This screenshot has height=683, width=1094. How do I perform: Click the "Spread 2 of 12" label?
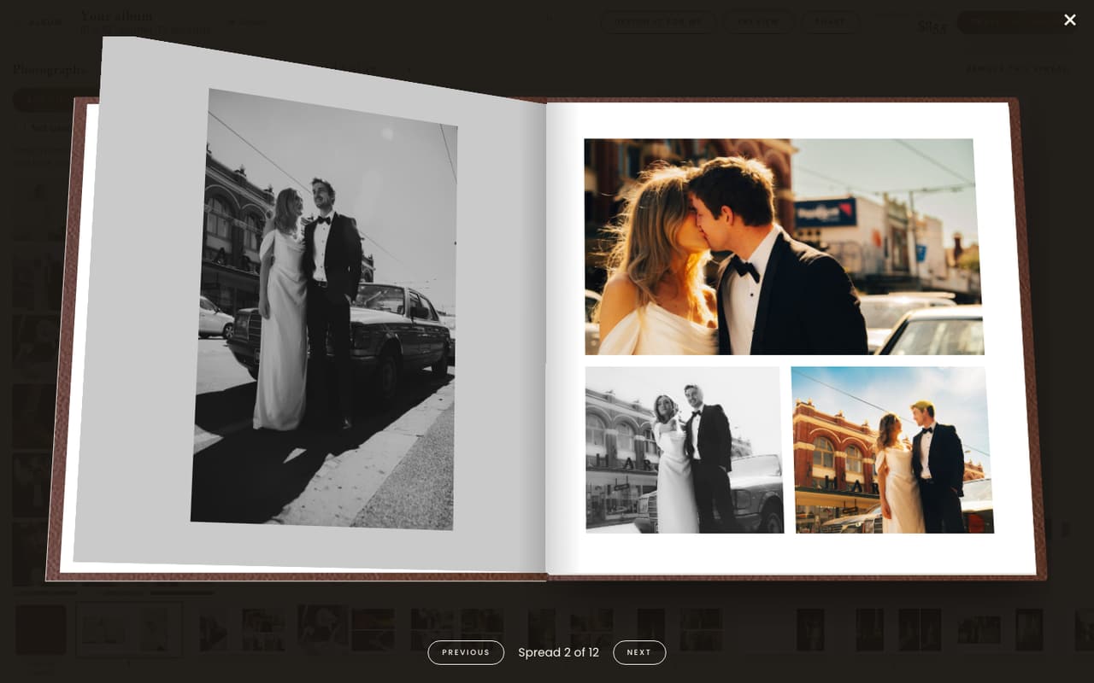pyautogui.click(x=558, y=652)
